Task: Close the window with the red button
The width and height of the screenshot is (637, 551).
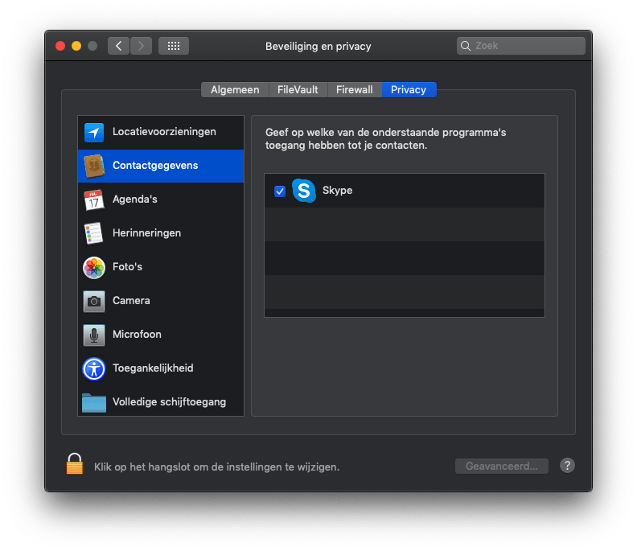Action: pos(60,46)
